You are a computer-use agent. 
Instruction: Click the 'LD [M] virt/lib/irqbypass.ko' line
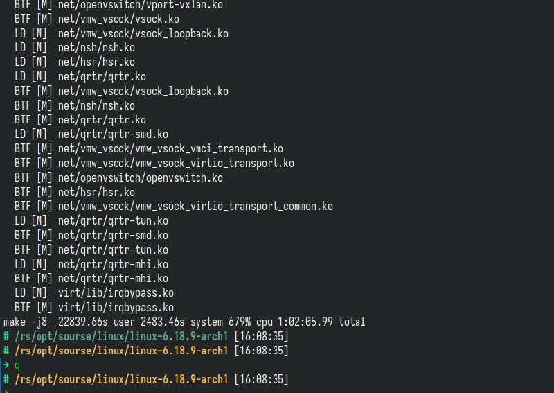tap(93, 293)
